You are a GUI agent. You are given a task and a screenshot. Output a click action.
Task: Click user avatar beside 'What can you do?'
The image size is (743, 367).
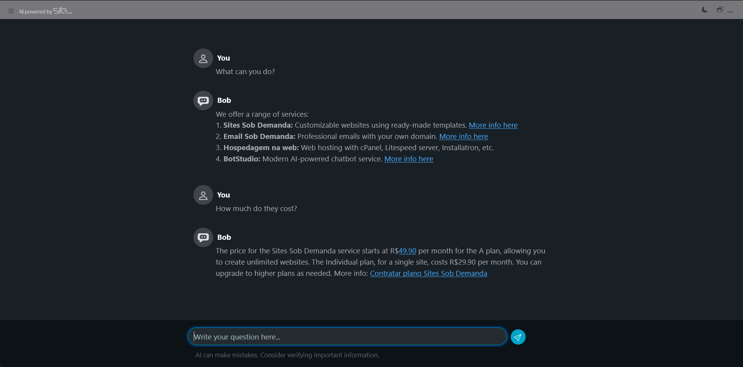(203, 58)
